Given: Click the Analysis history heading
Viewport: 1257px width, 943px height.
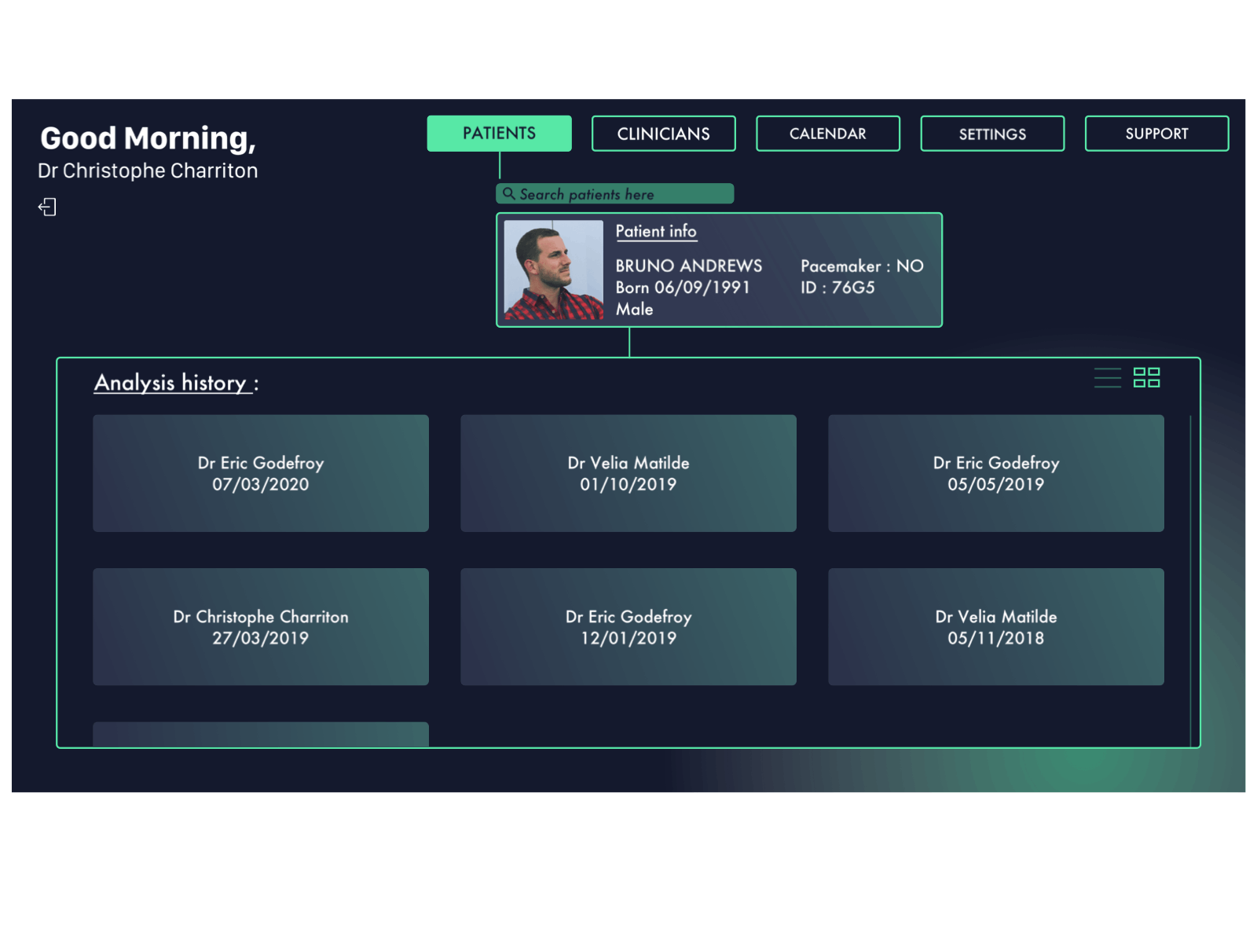Looking at the screenshot, I should point(173,383).
